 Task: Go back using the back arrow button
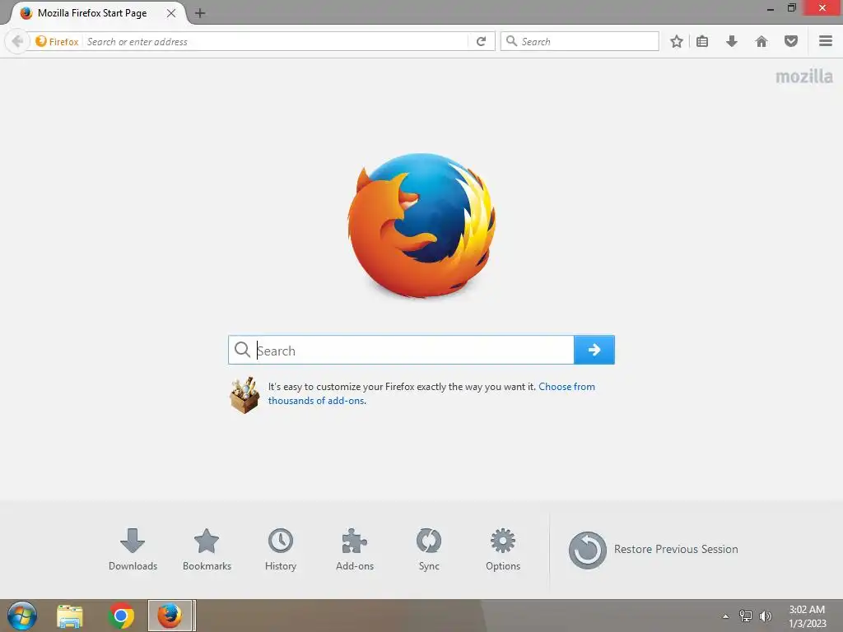click(16, 41)
